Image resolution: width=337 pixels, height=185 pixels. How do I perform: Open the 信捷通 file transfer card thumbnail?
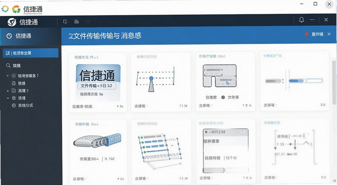tap(98, 82)
